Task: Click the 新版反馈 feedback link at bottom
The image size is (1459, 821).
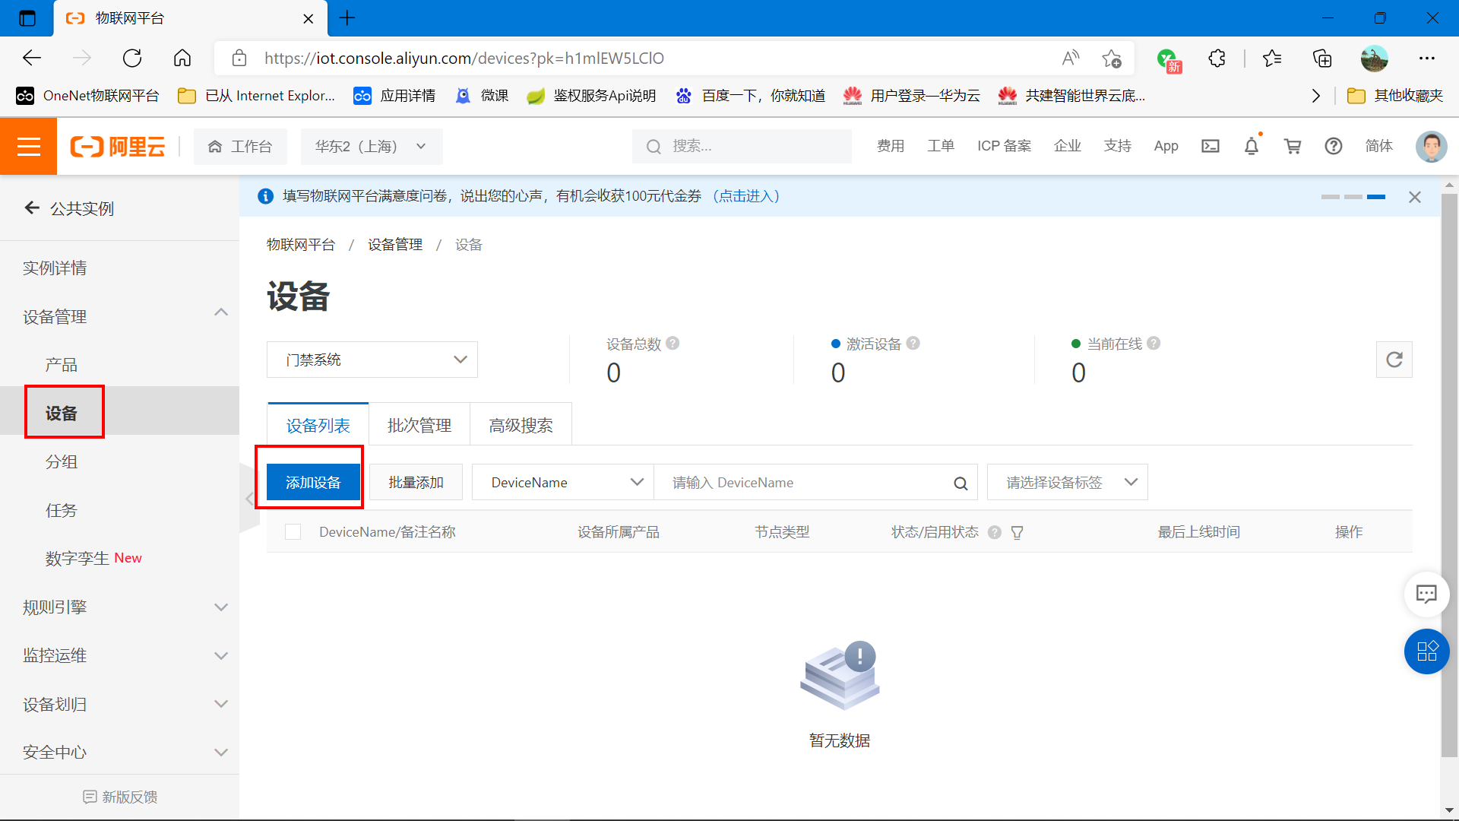Action: (x=119, y=796)
